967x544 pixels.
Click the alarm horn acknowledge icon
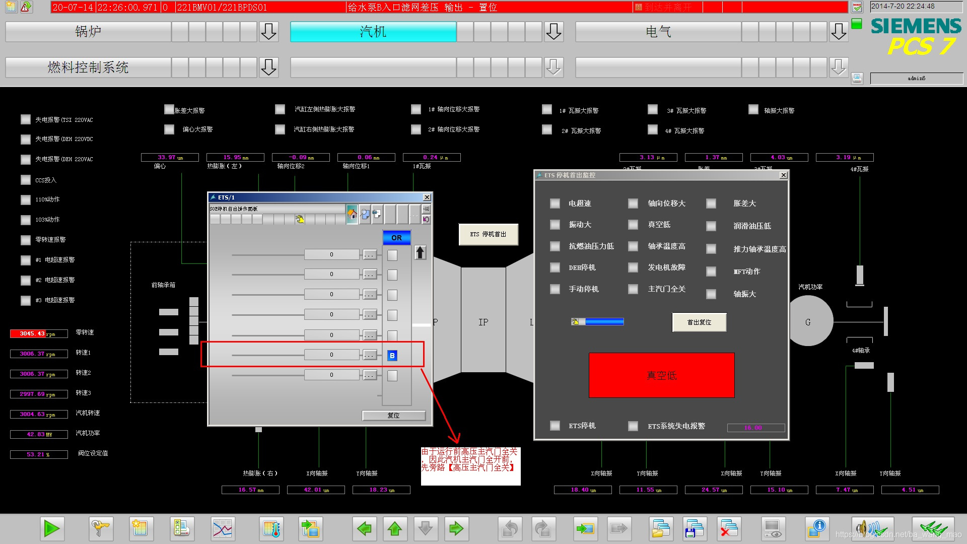pos(872,528)
